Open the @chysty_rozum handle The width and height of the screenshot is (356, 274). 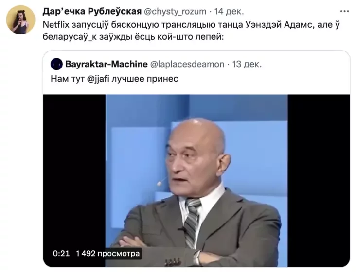[x=175, y=11]
